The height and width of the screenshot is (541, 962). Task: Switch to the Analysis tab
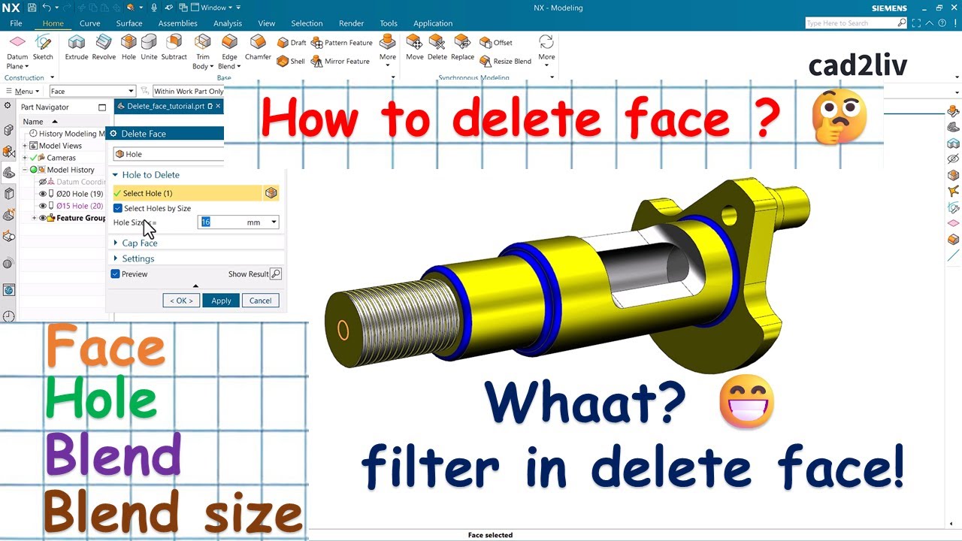pyautogui.click(x=228, y=23)
